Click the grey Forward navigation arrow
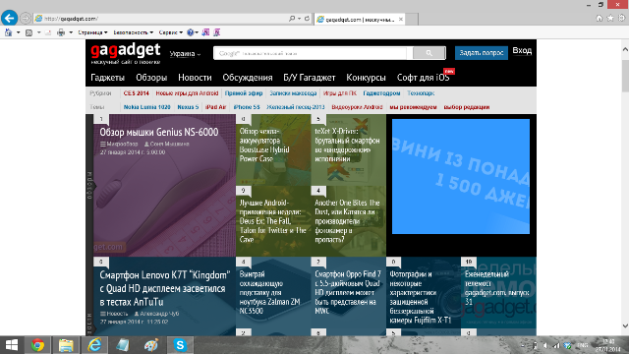629x354 pixels. (26, 19)
